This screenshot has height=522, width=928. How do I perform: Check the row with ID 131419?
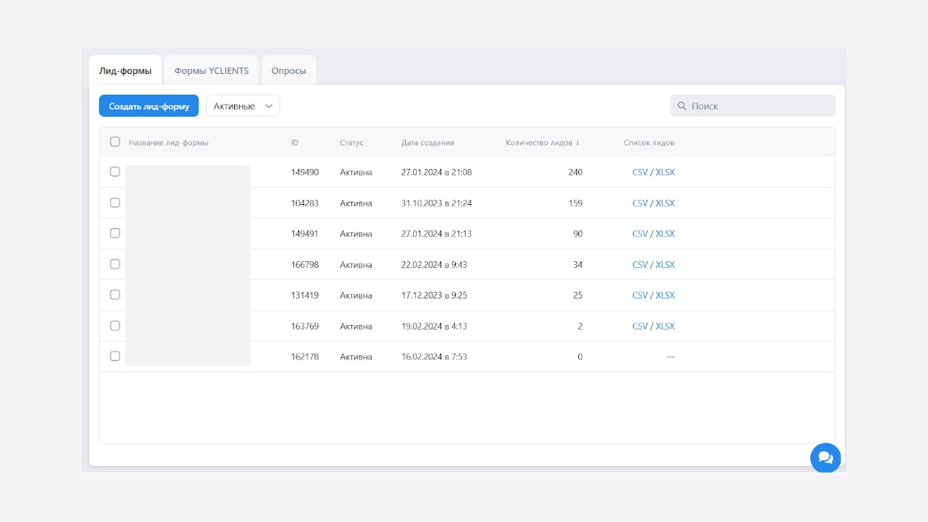pyautogui.click(x=115, y=294)
